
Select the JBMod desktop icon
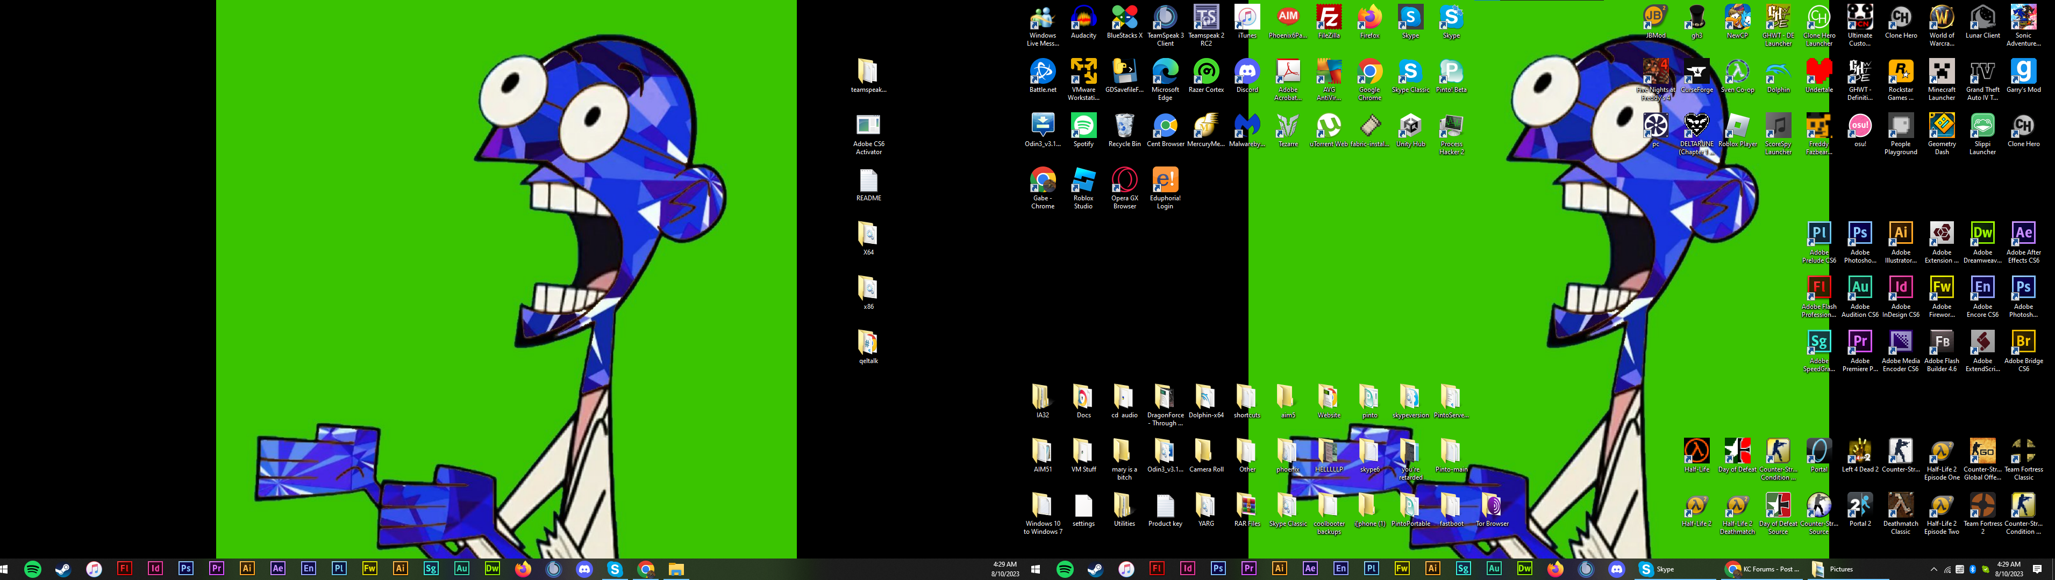pyautogui.click(x=1656, y=21)
